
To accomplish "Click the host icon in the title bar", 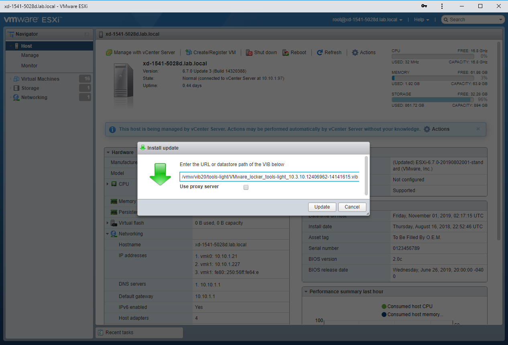I will [x=101, y=34].
